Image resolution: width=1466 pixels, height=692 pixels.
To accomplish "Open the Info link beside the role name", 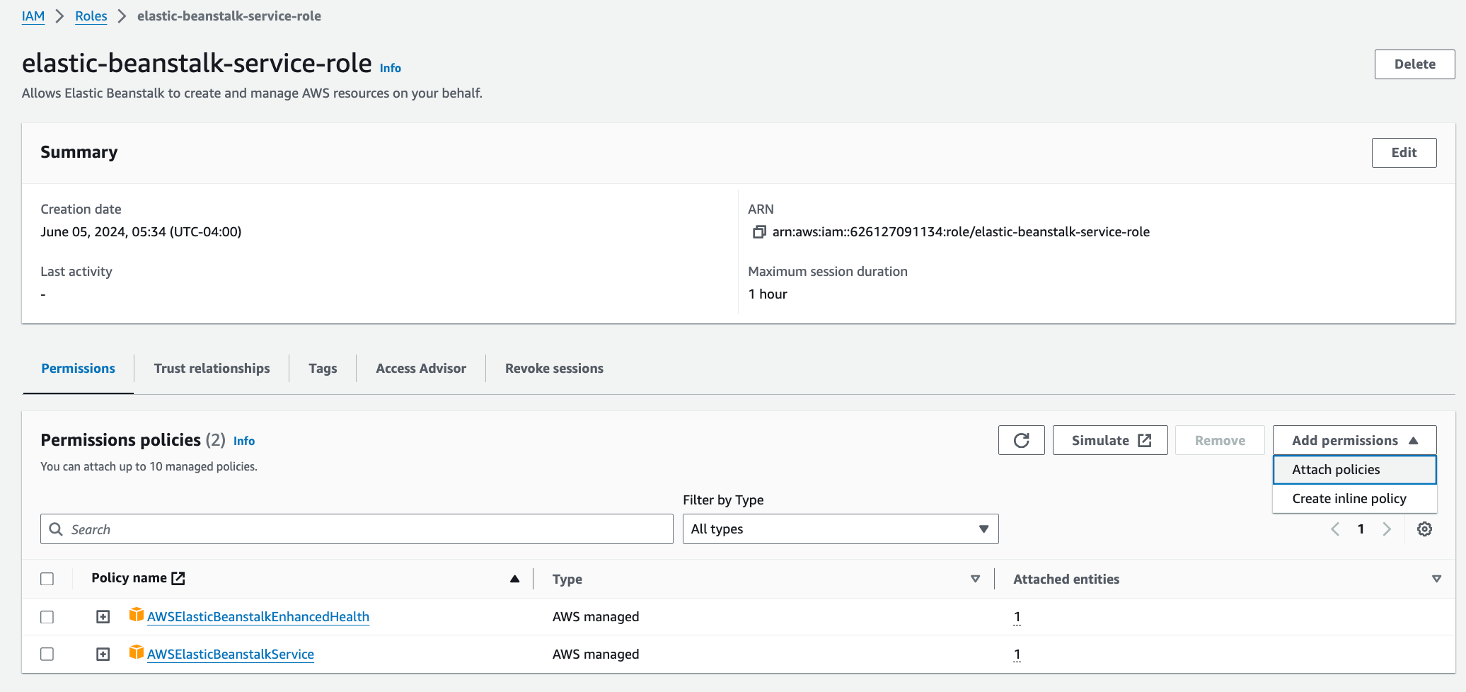I will click(391, 68).
